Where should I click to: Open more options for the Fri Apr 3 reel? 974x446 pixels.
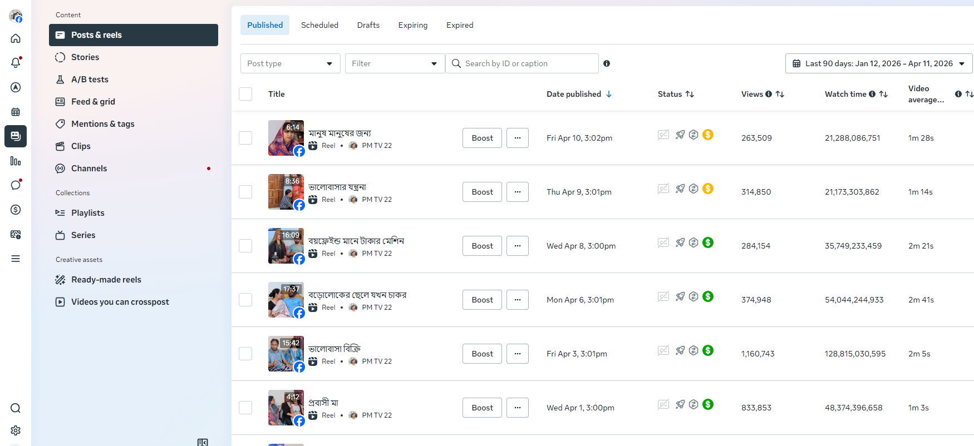518,354
